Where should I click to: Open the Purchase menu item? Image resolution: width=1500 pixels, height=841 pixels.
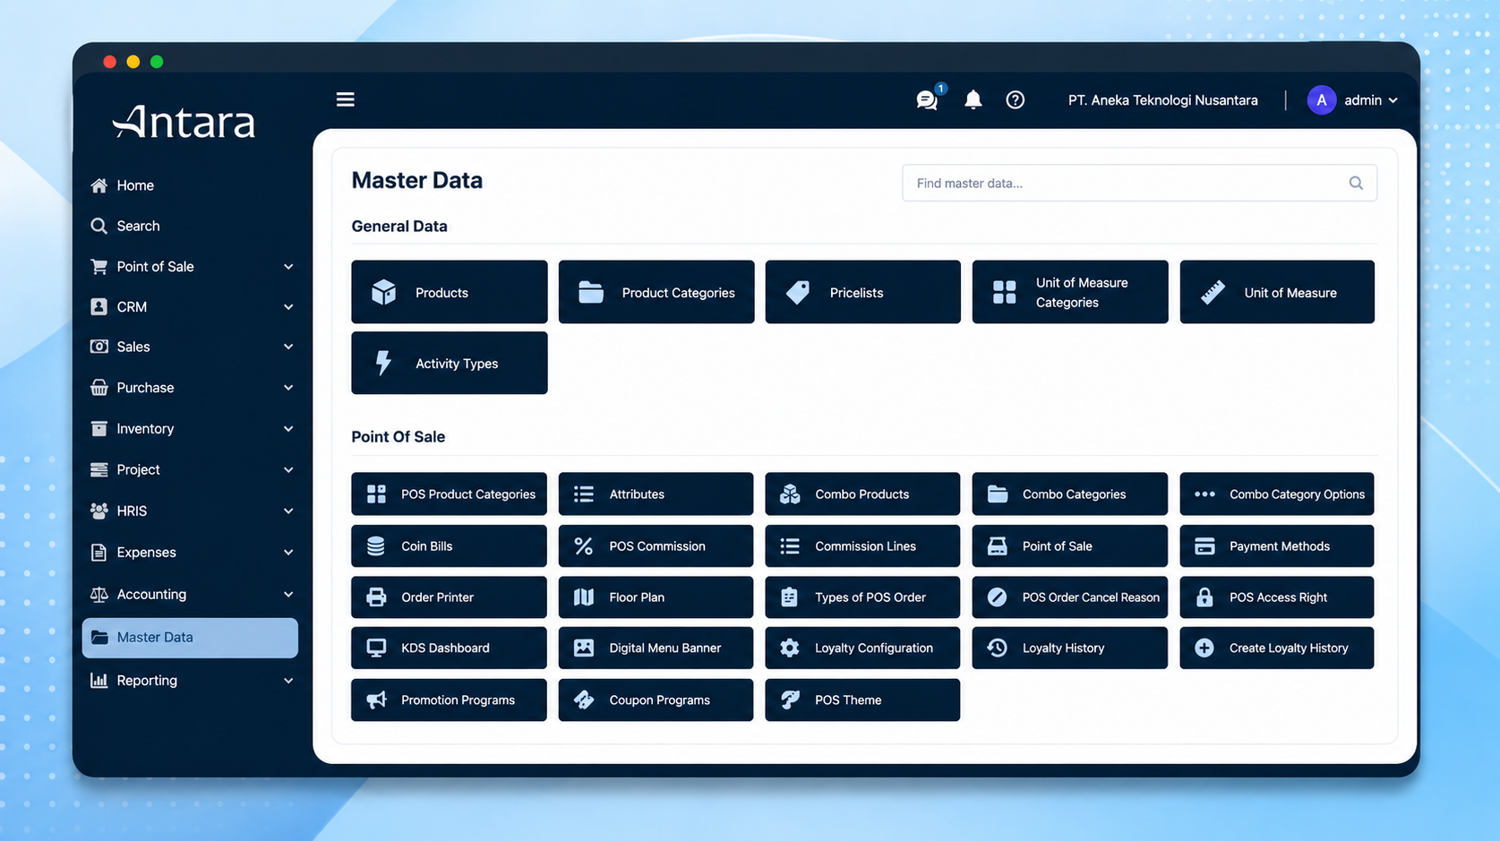(x=190, y=388)
